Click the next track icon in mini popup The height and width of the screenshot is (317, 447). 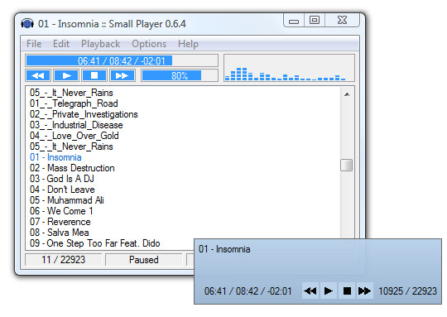(364, 291)
